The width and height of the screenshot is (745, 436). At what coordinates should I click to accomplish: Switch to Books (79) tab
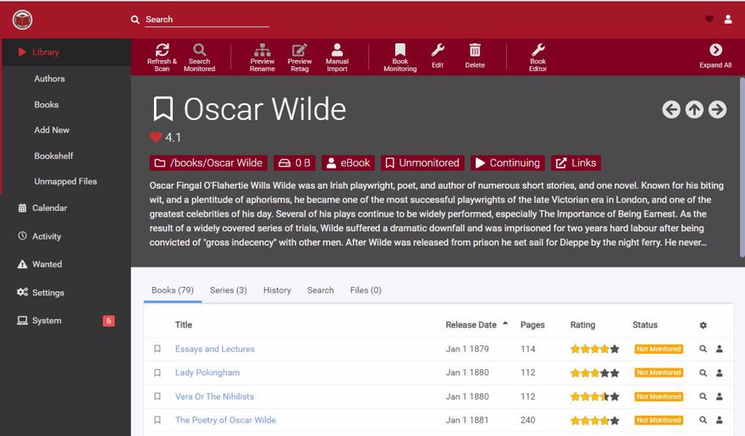coord(173,290)
